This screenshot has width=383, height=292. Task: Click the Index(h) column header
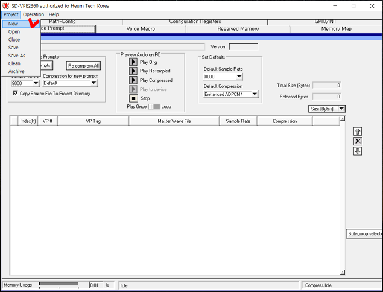28,121
